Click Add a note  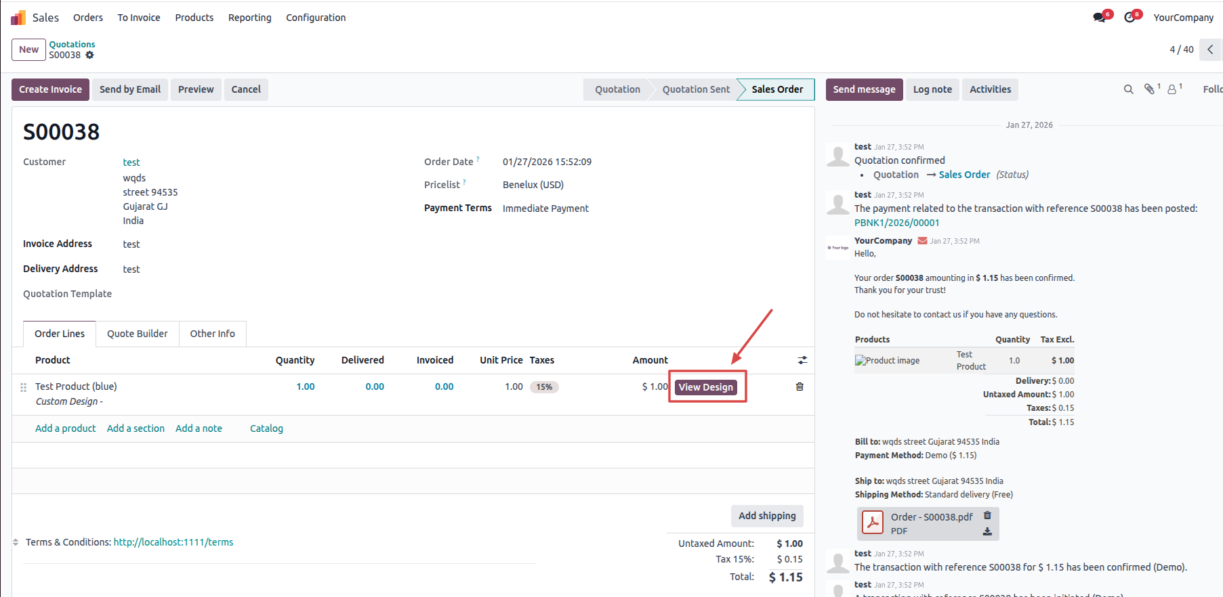[x=199, y=428]
